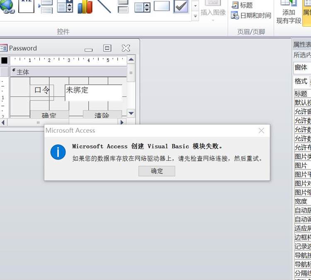This screenshot has height=280, width=311.
Task: Click the Password window vertical scroll down arrow
Action: pyautogui.click(x=131, y=113)
